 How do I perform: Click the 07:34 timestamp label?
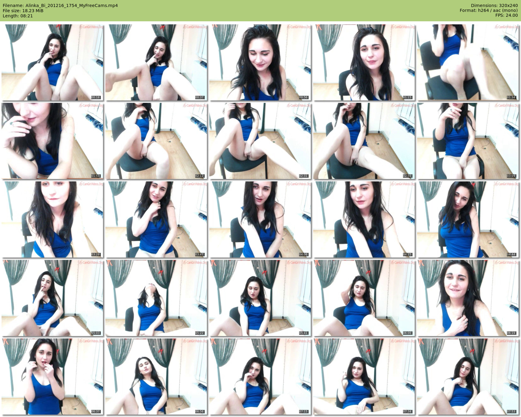coord(407,412)
